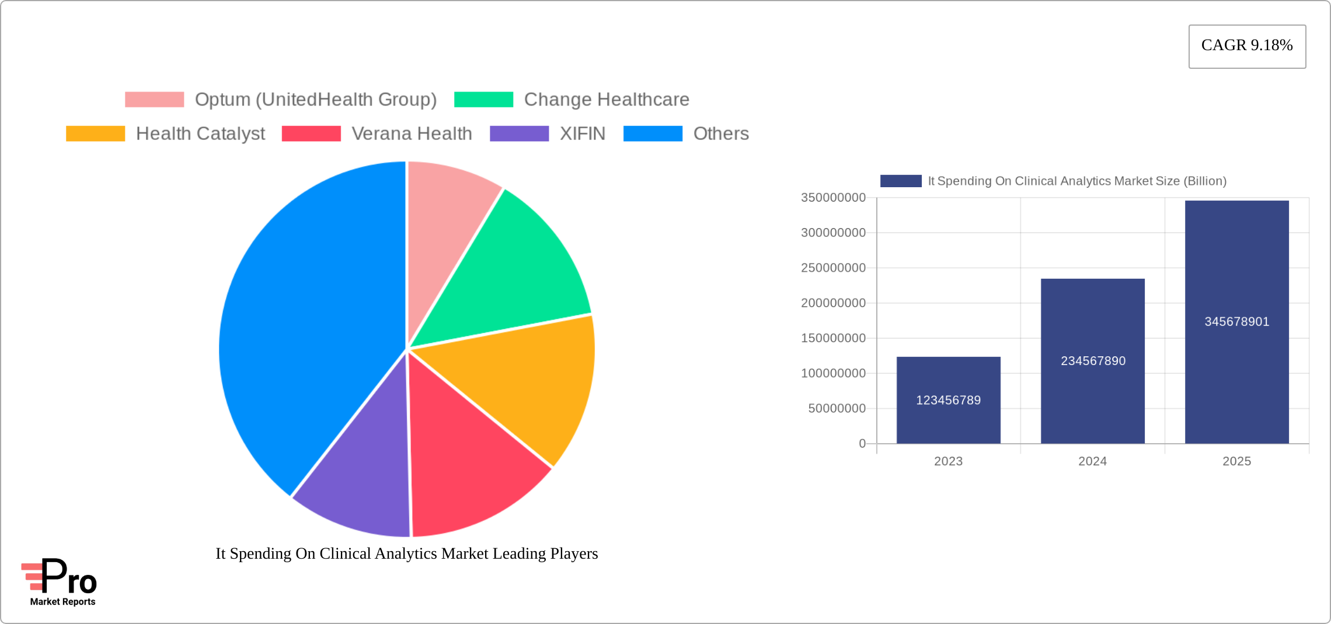
Task: Toggle the Change Healthcare legend label
Action: tap(607, 100)
